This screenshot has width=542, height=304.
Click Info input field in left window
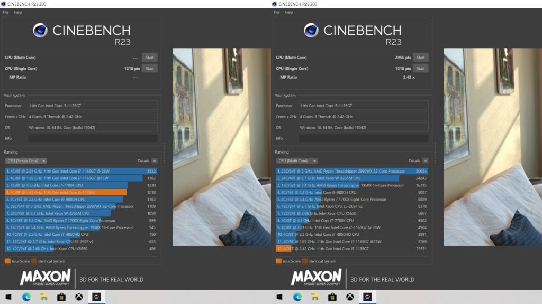pyautogui.click(x=93, y=138)
